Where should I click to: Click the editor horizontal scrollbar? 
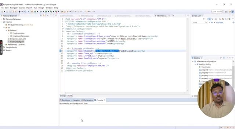125,93
